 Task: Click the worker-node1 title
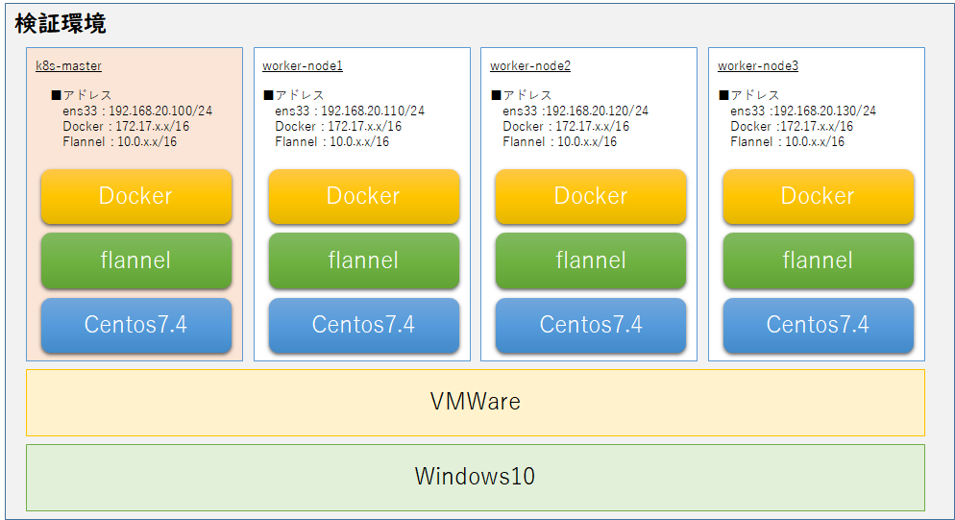pyautogui.click(x=303, y=65)
